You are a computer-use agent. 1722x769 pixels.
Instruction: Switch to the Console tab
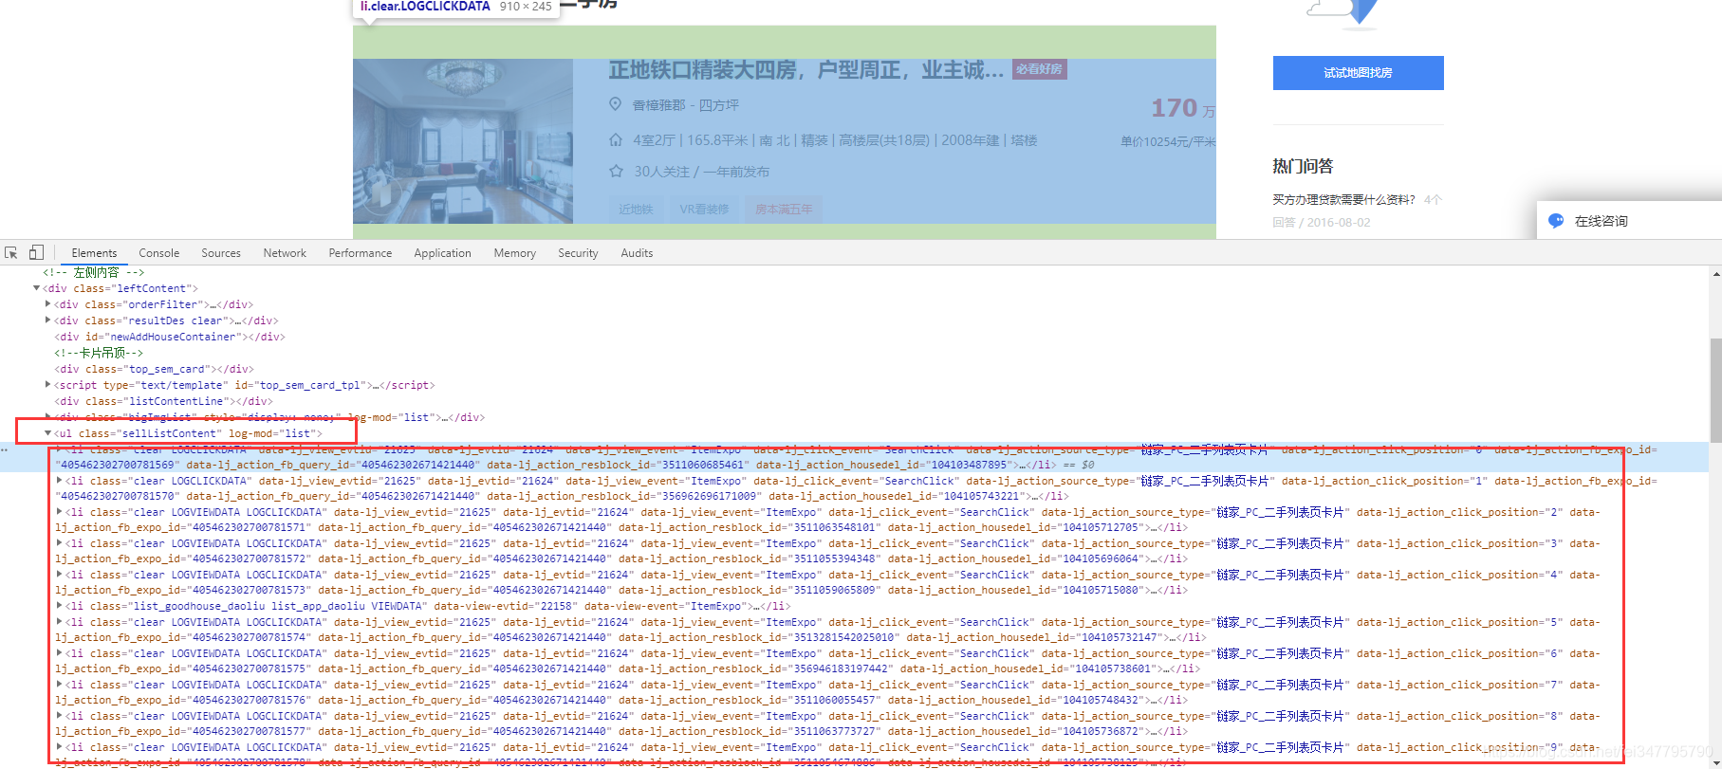pos(158,253)
